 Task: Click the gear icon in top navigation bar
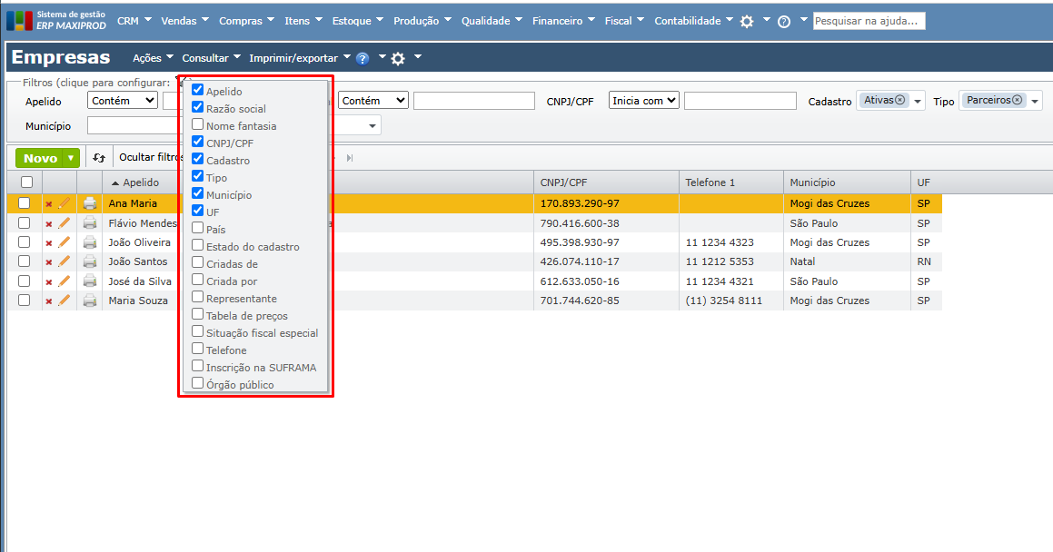(747, 21)
